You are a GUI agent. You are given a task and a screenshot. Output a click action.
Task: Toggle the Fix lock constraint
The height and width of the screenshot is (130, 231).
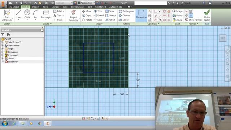(169, 11)
